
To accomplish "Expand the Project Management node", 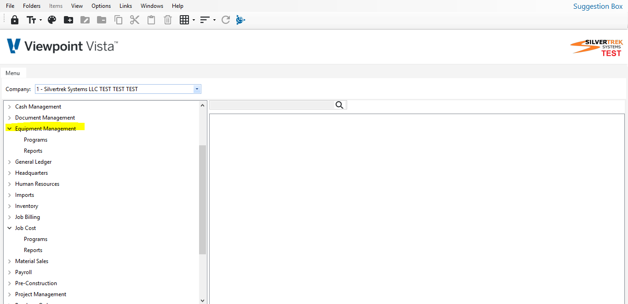I will pos(9,294).
